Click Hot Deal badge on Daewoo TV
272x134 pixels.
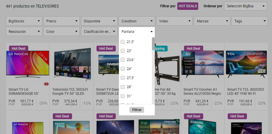(x=106, y=48)
